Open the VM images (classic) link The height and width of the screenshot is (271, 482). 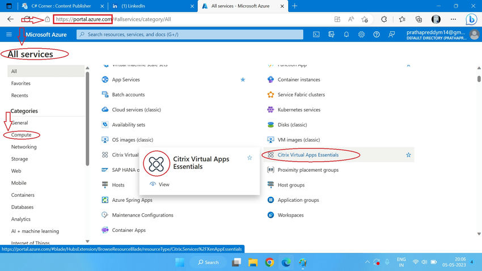pos(299,140)
